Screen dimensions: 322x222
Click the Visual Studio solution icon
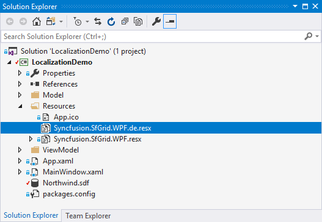click(12, 51)
